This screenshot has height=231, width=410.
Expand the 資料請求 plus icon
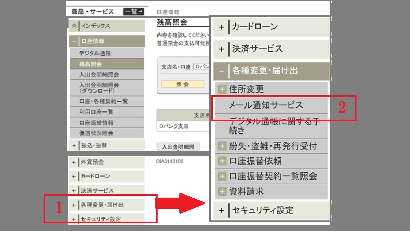tap(222, 192)
